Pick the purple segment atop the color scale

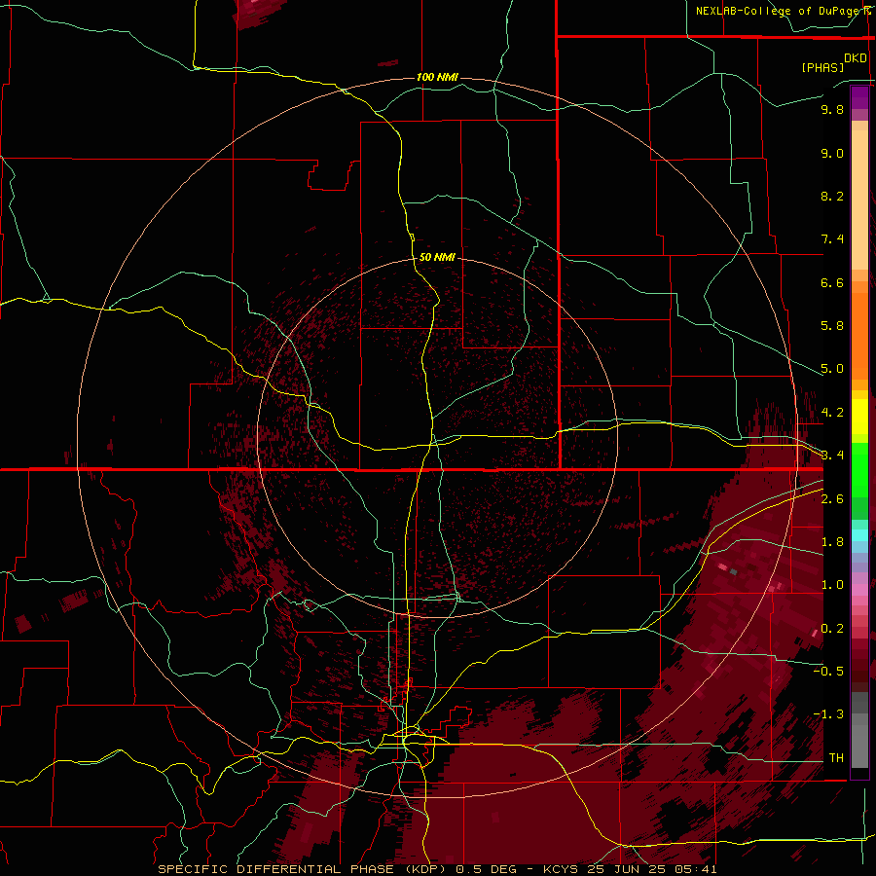tap(859, 97)
